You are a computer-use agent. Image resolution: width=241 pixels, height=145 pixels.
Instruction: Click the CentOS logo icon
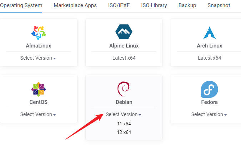(39, 89)
